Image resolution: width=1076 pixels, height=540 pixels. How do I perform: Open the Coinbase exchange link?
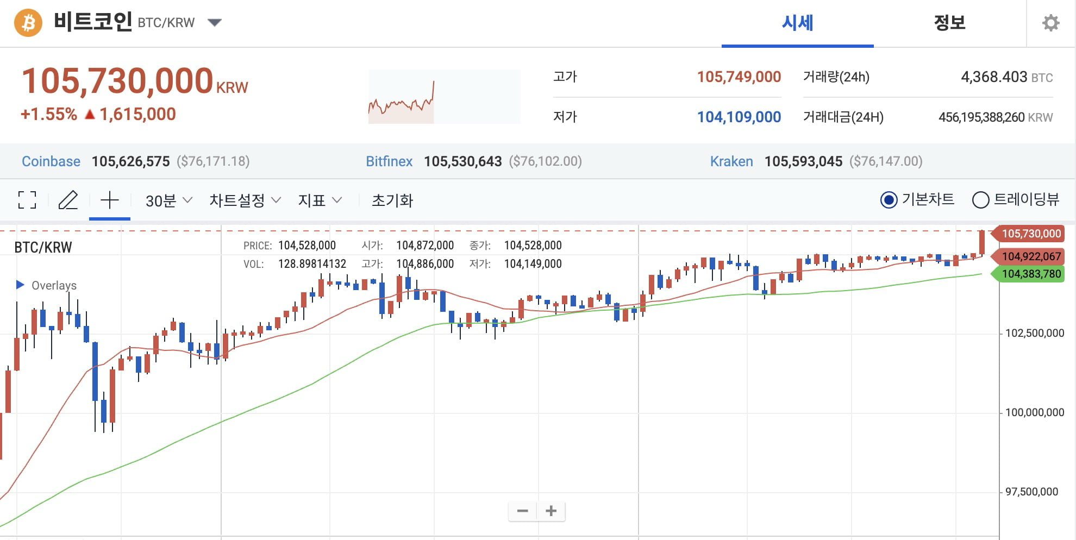[51, 161]
